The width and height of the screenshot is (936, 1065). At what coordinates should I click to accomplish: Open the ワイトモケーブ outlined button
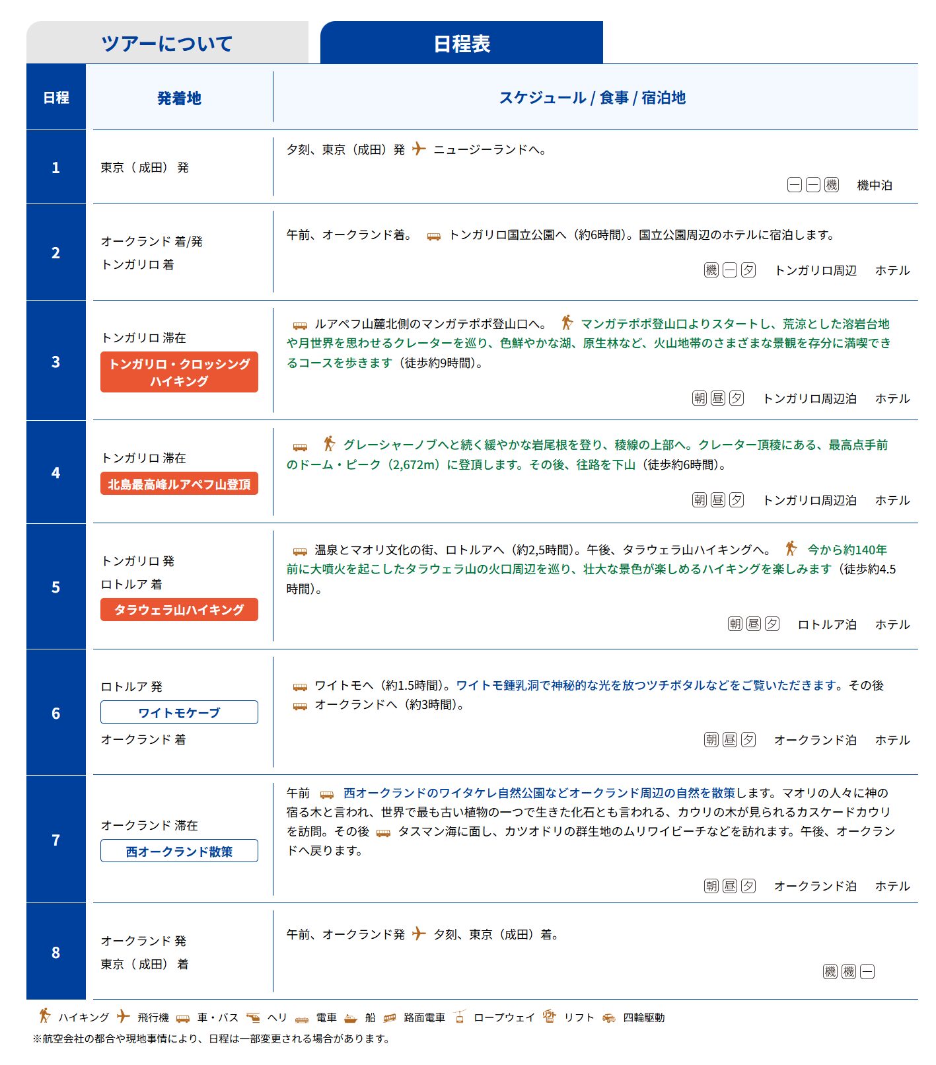pyautogui.click(x=179, y=712)
